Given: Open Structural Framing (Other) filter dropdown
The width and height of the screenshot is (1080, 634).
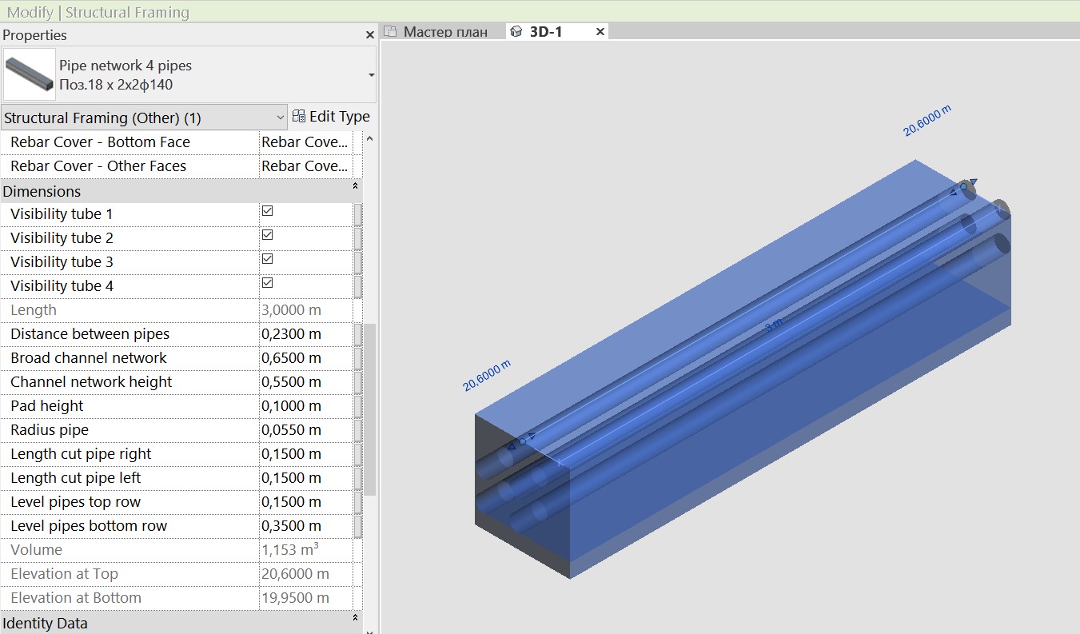Looking at the screenshot, I should coord(144,118).
